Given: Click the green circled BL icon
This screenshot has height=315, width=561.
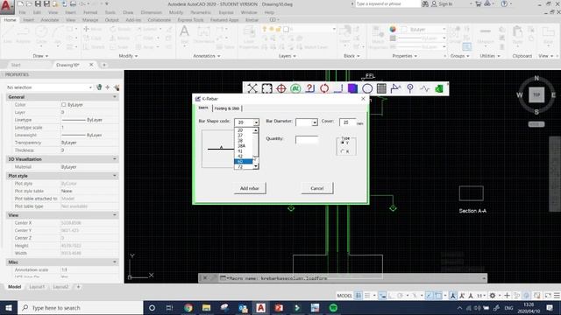Looking at the screenshot, I should [x=295, y=88].
